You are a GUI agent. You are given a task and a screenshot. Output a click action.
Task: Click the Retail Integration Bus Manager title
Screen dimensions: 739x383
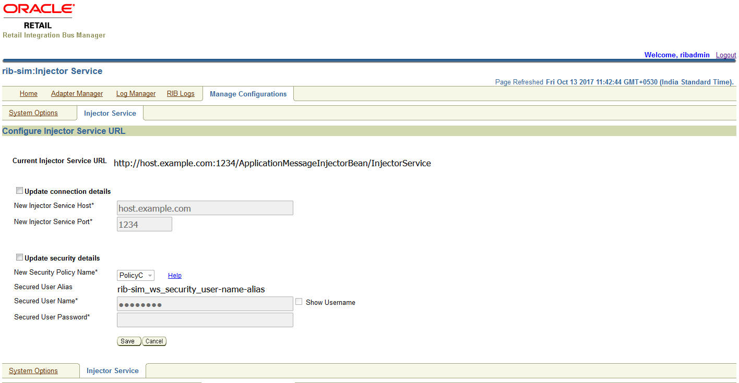[x=54, y=35]
